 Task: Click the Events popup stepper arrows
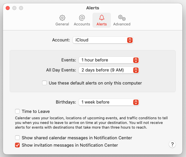coord(136,60)
